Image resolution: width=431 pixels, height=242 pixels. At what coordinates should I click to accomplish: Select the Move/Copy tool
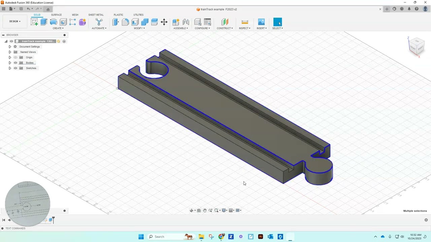[164, 22]
